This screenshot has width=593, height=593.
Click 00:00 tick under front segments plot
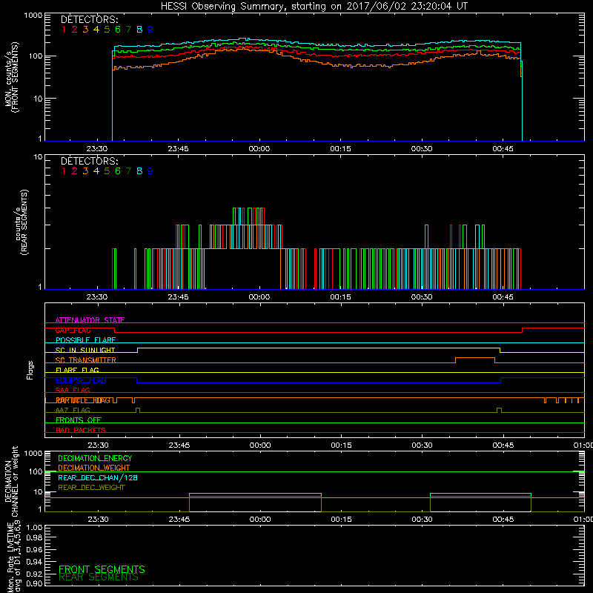click(x=259, y=149)
